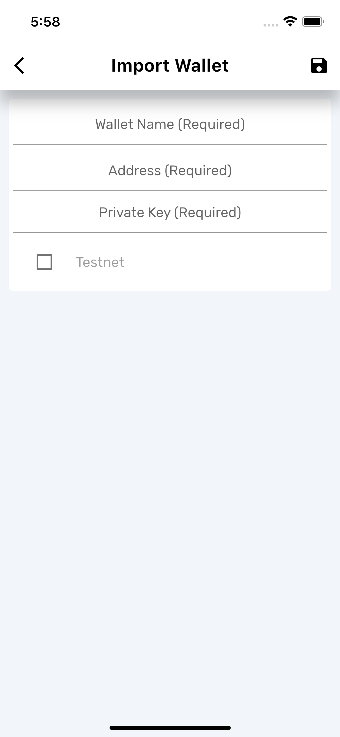The height and width of the screenshot is (737, 340).
Task: Click the underline beneath Address field
Action: [170, 191]
